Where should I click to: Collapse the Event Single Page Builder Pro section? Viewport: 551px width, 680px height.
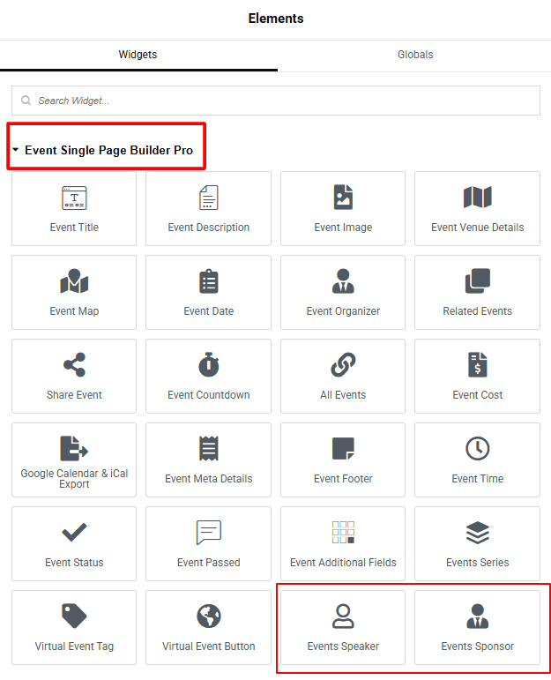click(x=16, y=151)
